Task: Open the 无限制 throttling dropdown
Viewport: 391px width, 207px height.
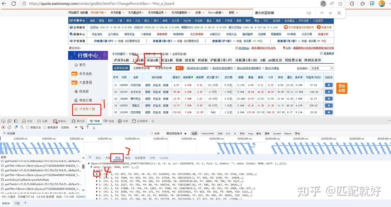Action: click(x=69, y=128)
